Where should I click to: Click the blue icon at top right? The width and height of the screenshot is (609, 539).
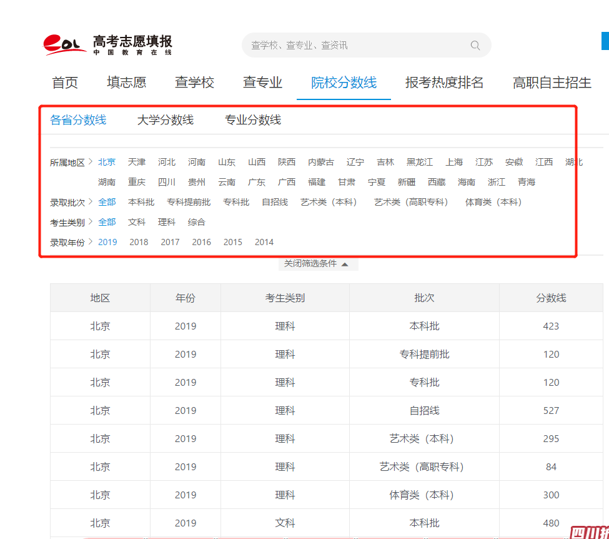tap(605, 41)
